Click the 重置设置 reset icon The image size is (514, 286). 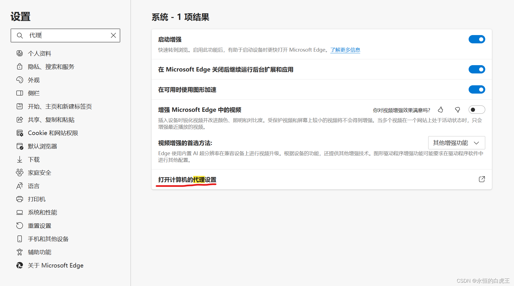pos(20,226)
